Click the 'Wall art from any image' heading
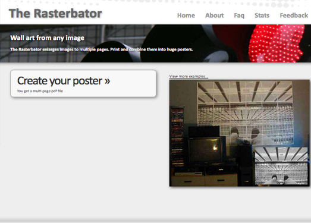This screenshot has width=311, height=223. pyautogui.click(x=47, y=37)
